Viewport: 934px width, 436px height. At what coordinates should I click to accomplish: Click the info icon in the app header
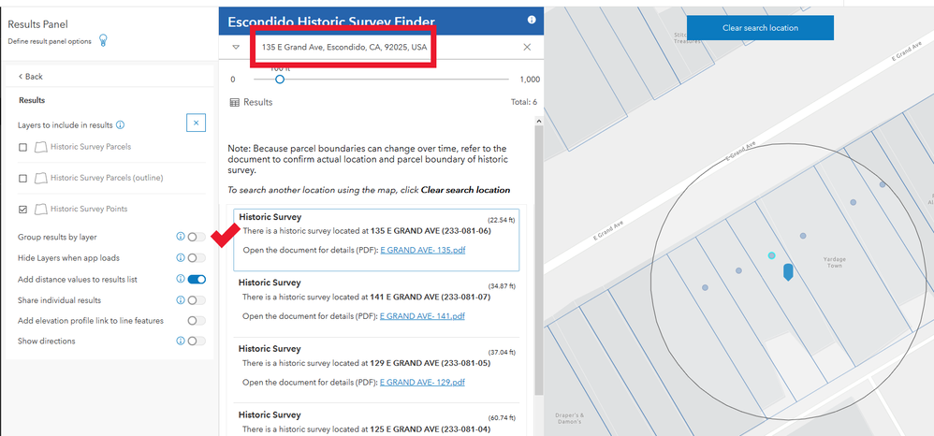pyautogui.click(x=532, y=20)
